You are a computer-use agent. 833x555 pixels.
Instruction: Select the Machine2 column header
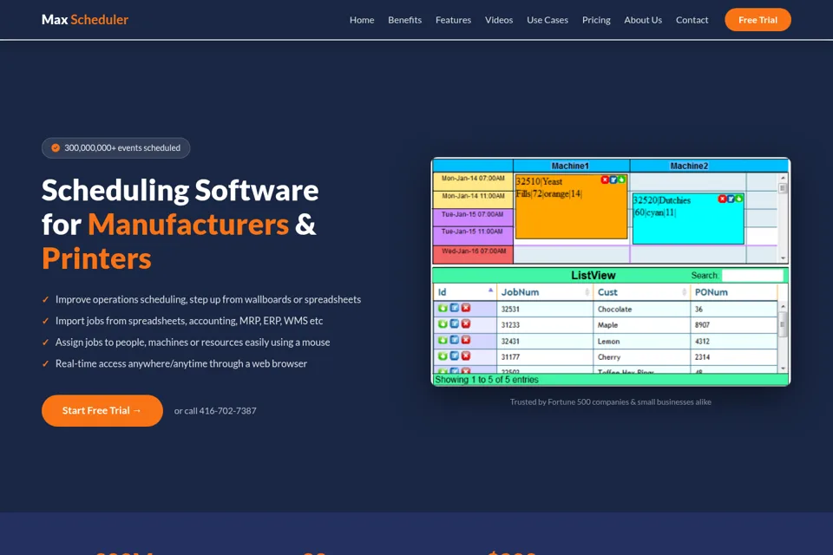(x=689, y=166)
